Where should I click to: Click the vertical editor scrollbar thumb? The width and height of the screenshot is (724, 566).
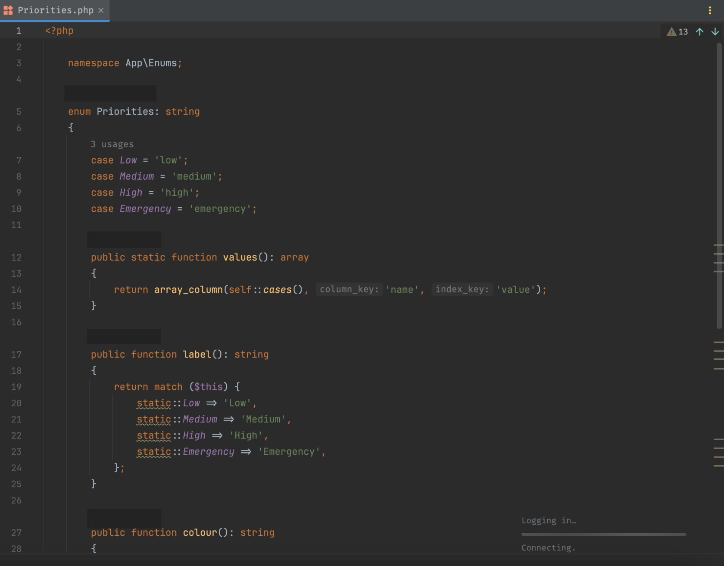(x=719, y=185)
